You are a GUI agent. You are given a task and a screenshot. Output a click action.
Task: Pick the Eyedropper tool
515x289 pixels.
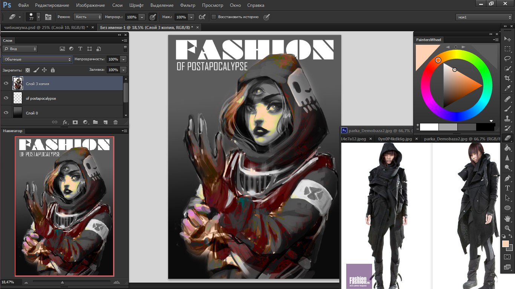507,88
